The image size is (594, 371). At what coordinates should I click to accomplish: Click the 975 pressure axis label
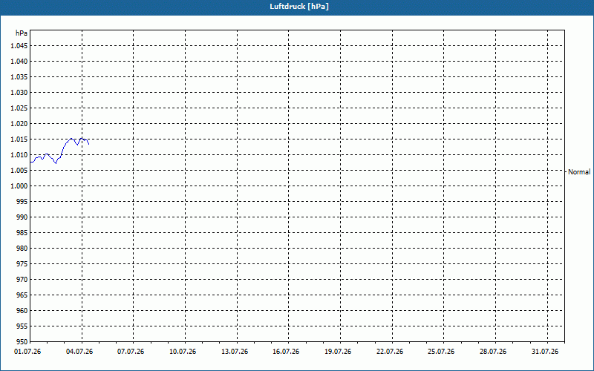coord(22,264)
